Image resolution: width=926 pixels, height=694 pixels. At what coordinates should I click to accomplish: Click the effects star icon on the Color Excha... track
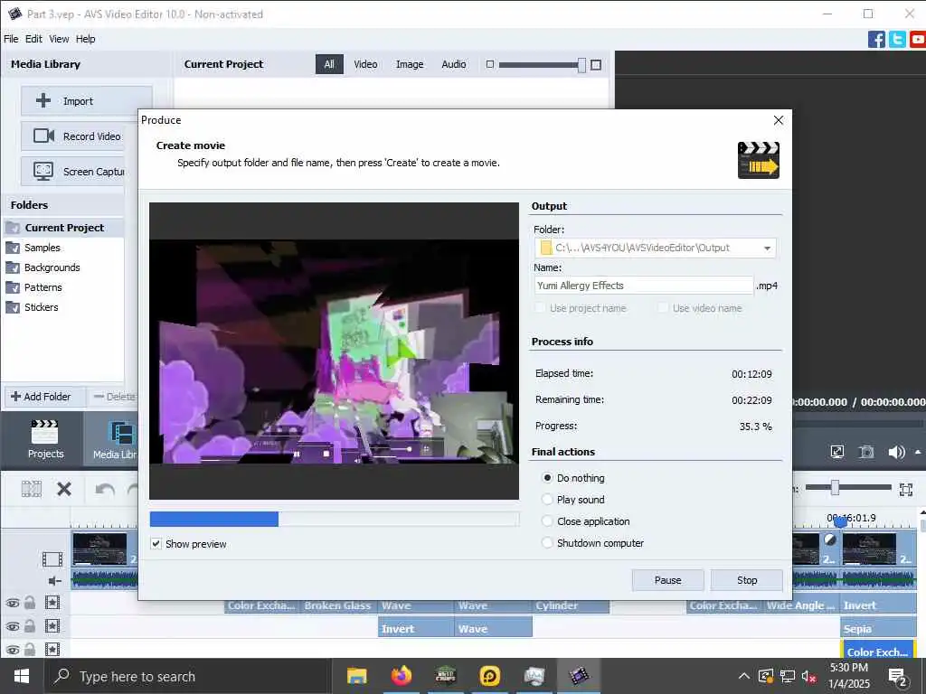click(x=52, y=603)
